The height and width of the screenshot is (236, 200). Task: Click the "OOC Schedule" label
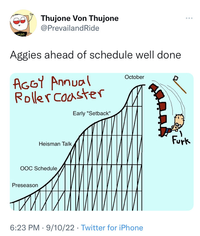(38, 168)
